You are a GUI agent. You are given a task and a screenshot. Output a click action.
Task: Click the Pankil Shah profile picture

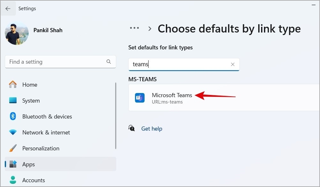point(17,33)
